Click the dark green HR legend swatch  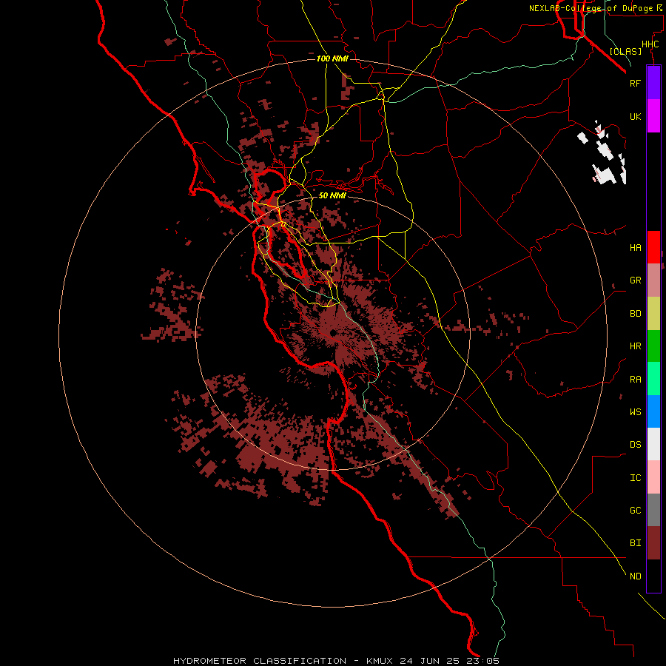[653, 346]
